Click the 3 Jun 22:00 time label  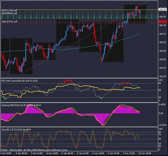point(37,153)
